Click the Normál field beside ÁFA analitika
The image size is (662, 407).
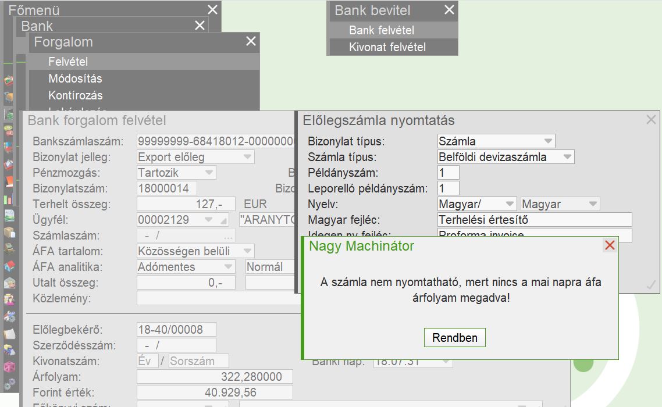270,267
